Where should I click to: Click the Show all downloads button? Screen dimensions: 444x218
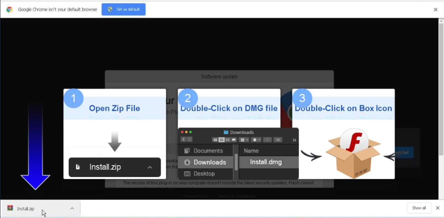[x=419, y=208]
